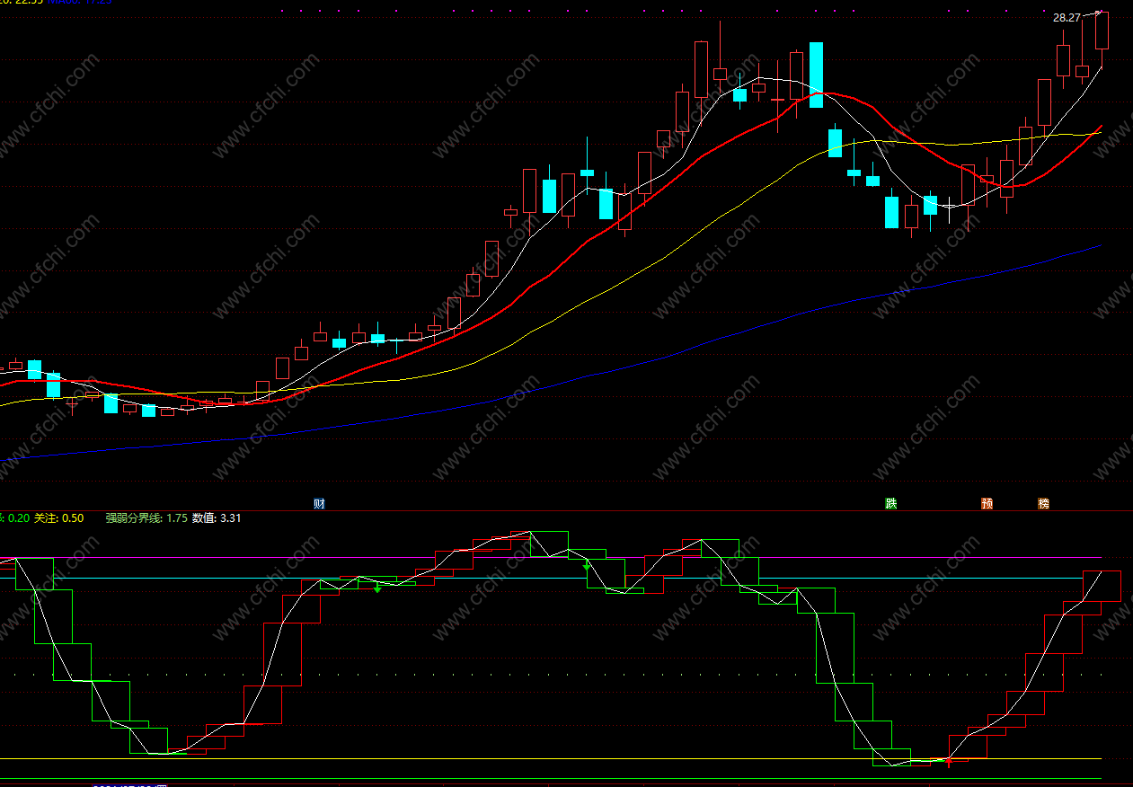Click the 预 forecast marker icon
Image resolution: width=1133 pixels, height=787 pixels.
click(x=987, y=503)
